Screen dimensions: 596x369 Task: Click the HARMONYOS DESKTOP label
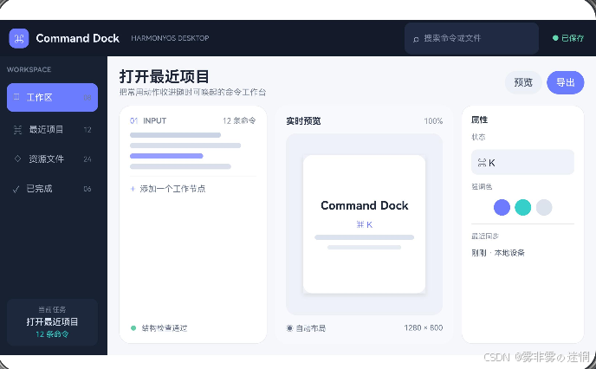pyautogui.click(x=170, y=38)
